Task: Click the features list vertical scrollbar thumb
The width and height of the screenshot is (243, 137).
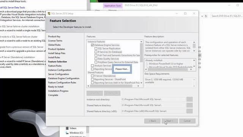Action: (141, 53)
